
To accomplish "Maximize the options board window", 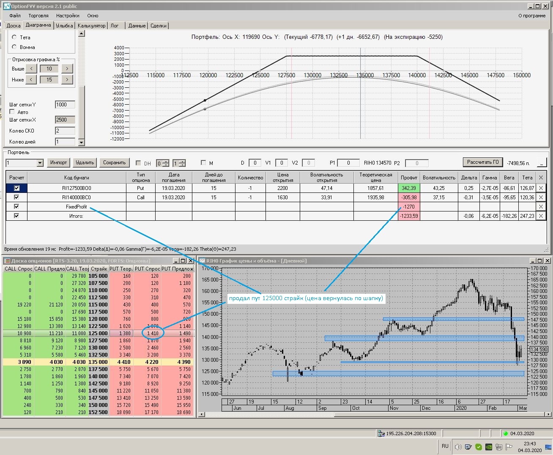I will 183,261.
